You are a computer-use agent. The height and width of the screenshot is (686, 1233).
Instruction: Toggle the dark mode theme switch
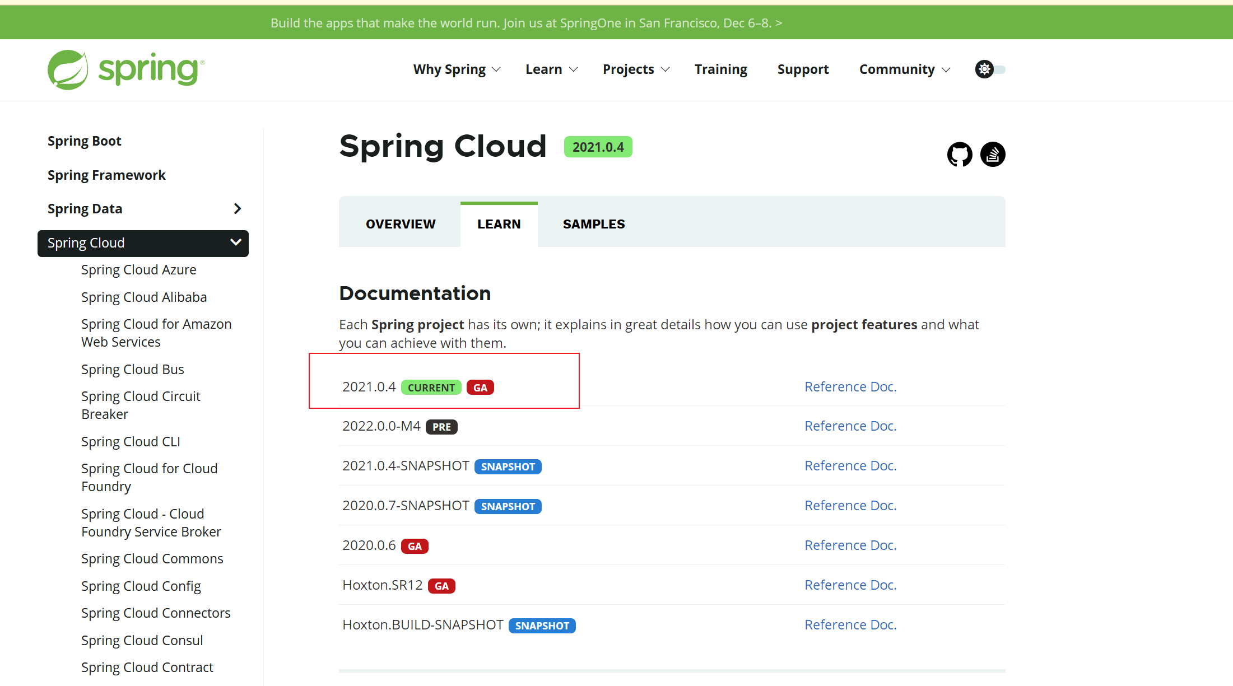point(990,69)
